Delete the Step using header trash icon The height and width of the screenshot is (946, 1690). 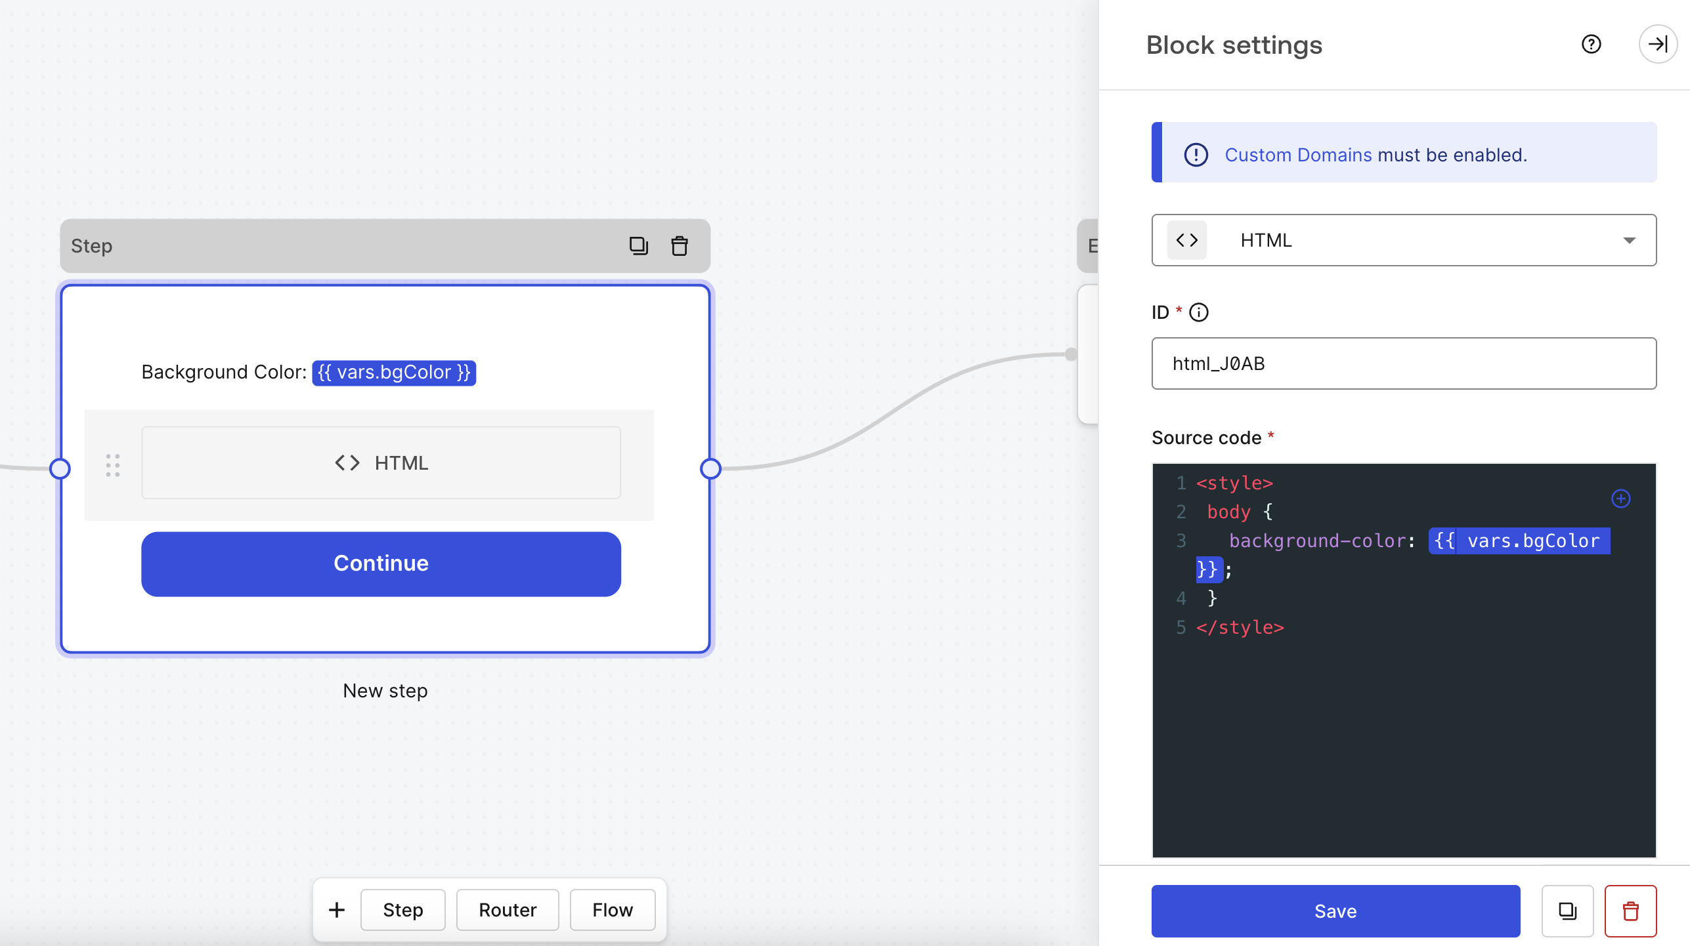pyautogui.click(x=680, y=246)
